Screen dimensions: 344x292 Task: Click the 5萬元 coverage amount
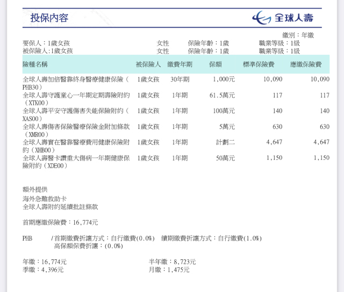point(227,127)
